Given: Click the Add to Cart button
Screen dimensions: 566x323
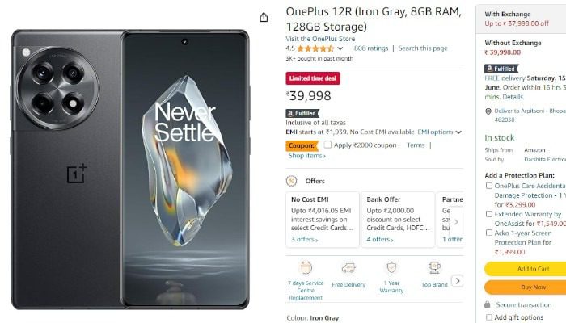Looking at the screenshot, I should point(526,269).
